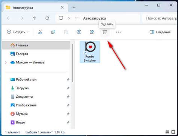The height and width of the screenshot is (136, 178).
Task: Click the pin icon beside Видео
Action: click(68, 123)
